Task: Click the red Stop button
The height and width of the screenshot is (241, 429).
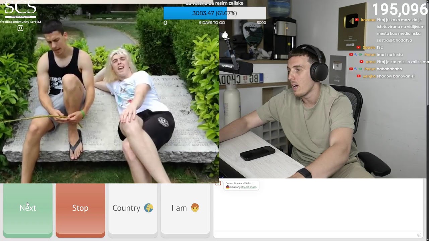Action: [x=80, y=211]
